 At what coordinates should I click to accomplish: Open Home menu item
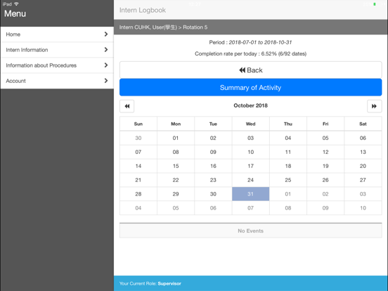[57, 34]
